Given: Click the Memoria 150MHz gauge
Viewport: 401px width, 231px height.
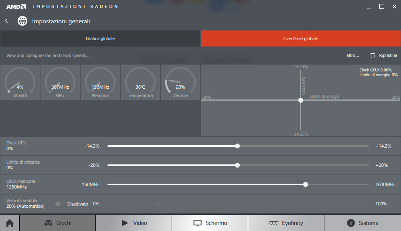Looking at the screenshot, I should 100,82.
